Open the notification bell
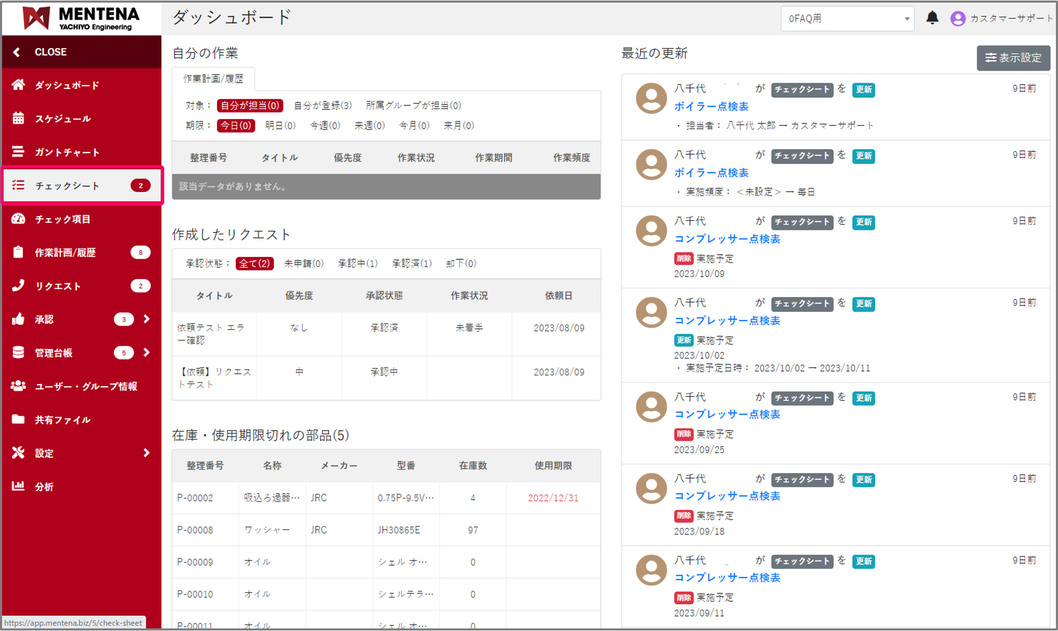 (933, 17)
